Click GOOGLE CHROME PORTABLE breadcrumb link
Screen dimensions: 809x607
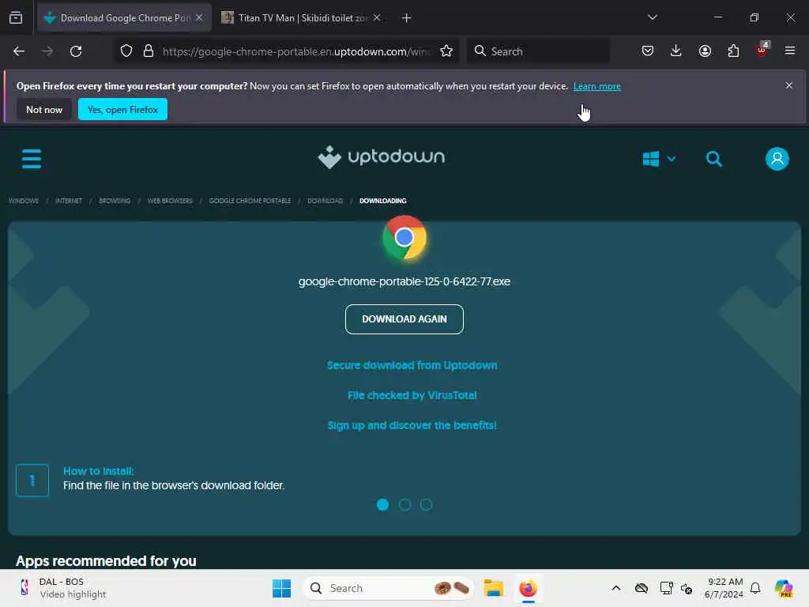(250, 201)
